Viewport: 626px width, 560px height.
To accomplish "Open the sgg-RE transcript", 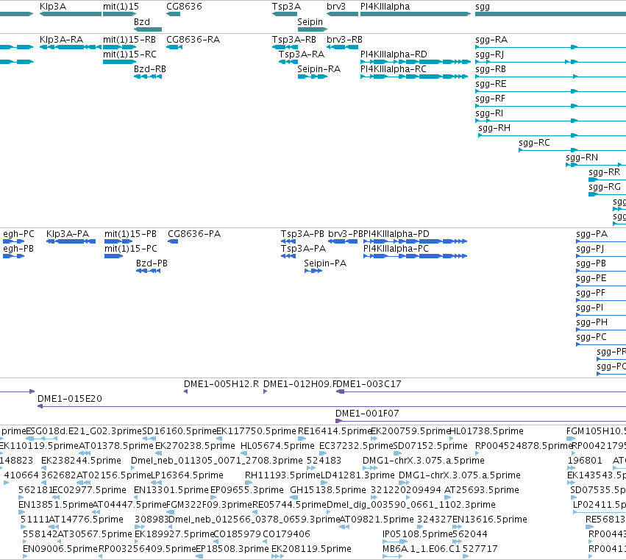I will 491,84.
